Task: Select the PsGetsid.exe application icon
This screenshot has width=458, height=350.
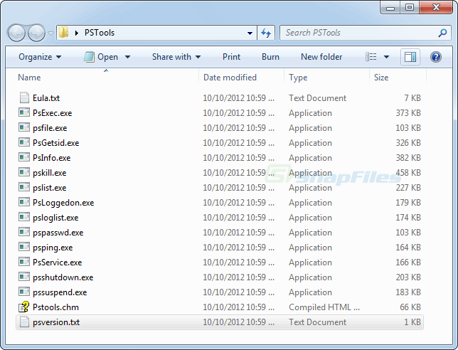Action: tap(24, 142)
